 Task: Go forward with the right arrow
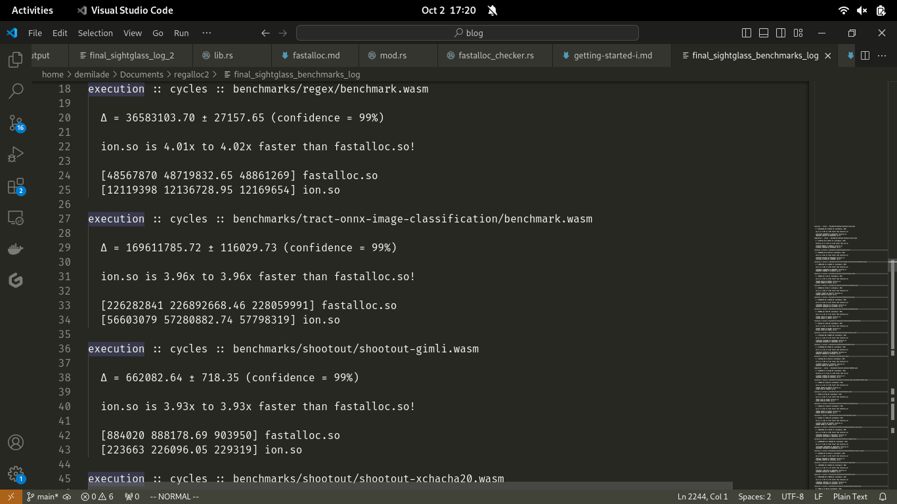click(282, 33)
